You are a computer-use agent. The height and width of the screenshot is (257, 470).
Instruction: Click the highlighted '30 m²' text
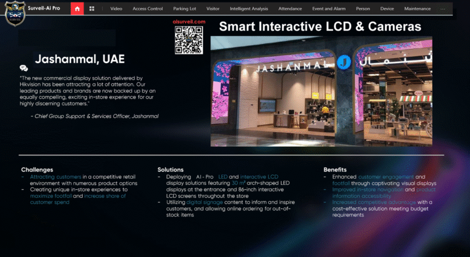pyautogui.click(x=239, y=183)
